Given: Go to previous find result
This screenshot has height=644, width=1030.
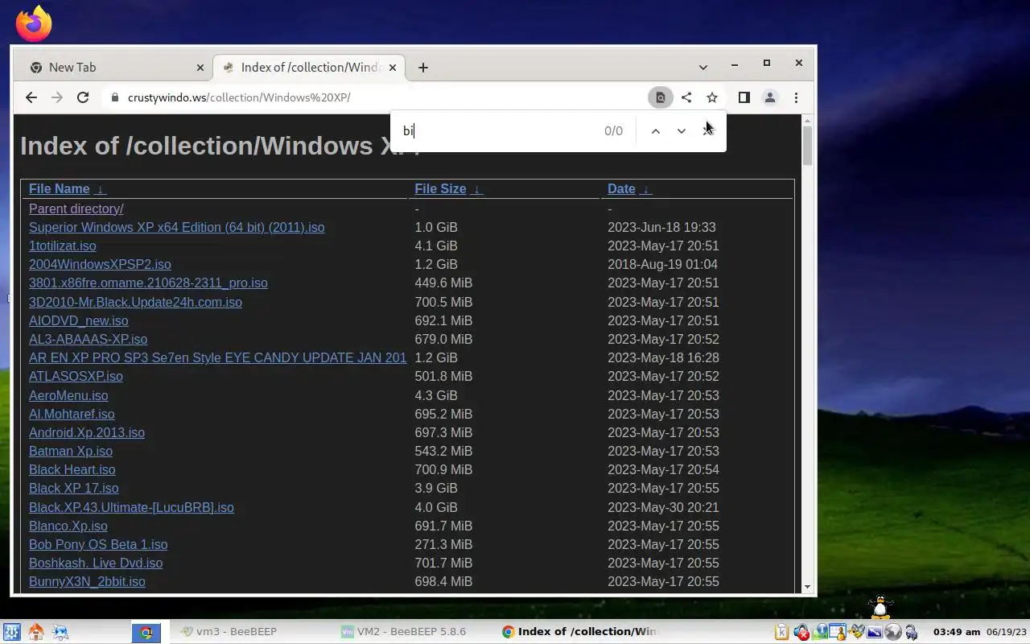Looking at the screenshot, I should pyautogui.click(x=656, y=131).
